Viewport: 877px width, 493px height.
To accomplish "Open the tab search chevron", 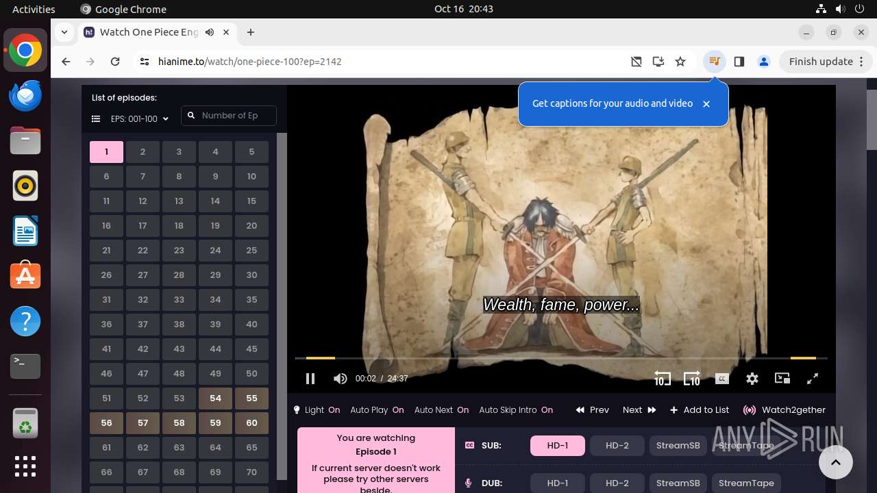I will coord(64,31).
